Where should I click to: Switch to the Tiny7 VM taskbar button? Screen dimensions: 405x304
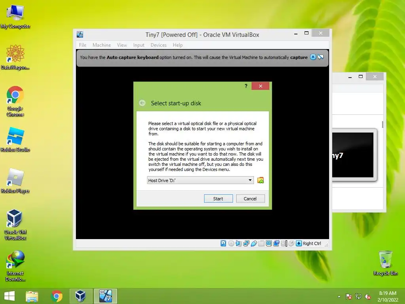(105, 296)
